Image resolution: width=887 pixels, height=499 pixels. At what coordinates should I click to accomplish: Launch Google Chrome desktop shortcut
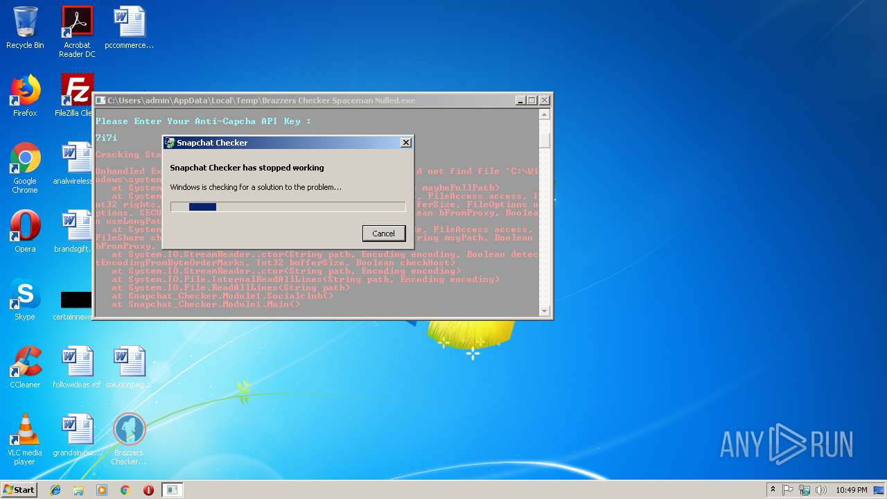[x=25, y=168]
